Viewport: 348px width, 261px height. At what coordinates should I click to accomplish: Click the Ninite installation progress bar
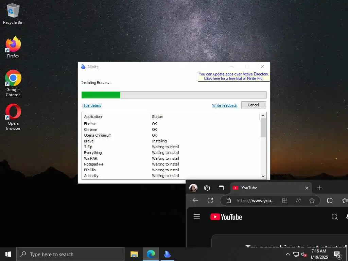click(174, 95)
